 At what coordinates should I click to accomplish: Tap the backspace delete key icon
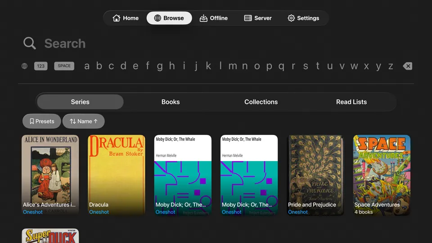[408, 66]
